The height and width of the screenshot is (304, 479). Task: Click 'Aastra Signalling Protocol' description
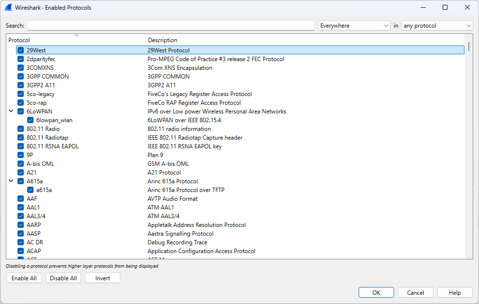point(181,234)
